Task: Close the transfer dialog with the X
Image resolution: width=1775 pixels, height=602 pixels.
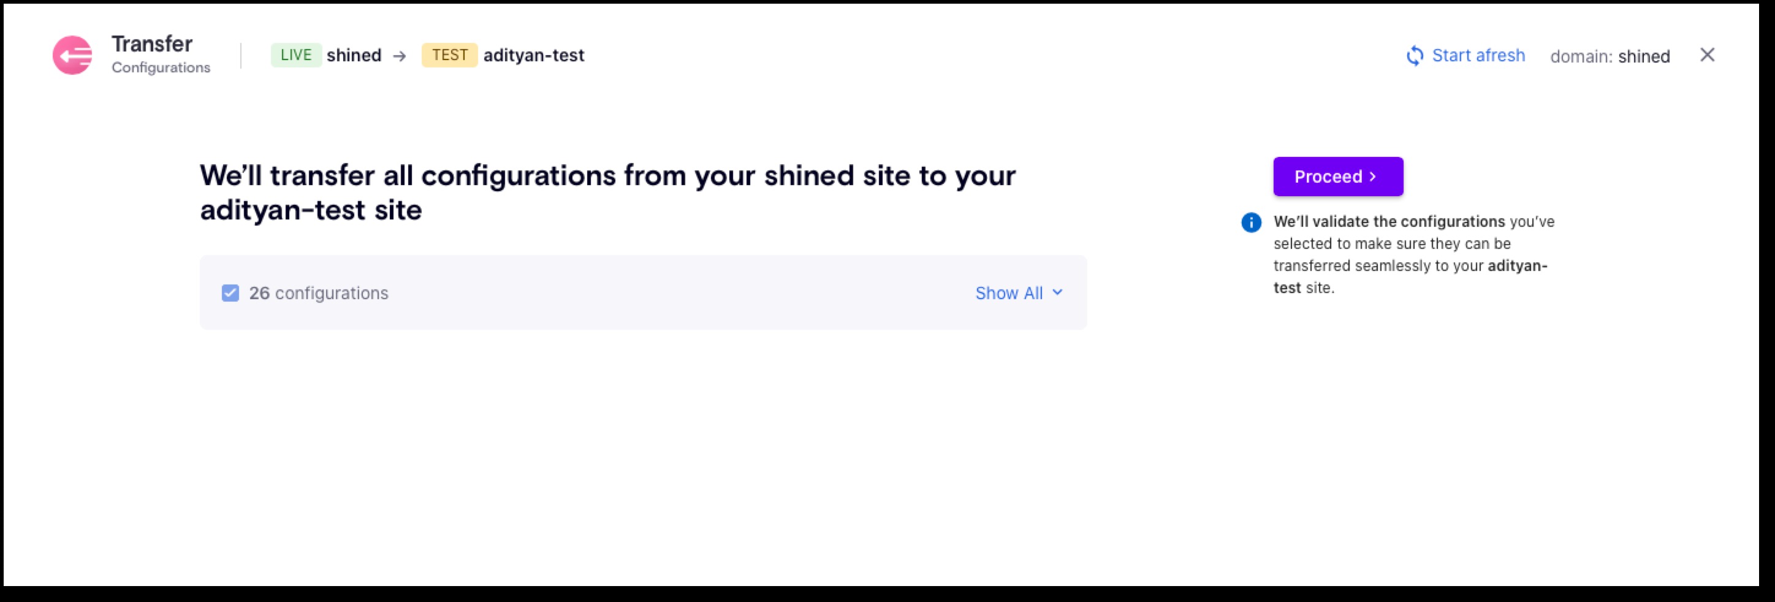Action: coord(1707,55)
